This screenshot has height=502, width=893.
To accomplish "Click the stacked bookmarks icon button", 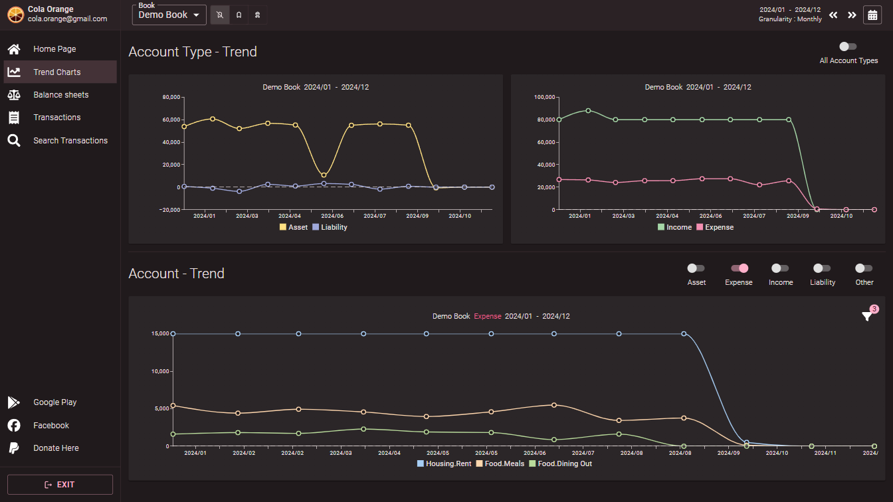I will pyautogui.click(x=258, y=15).
